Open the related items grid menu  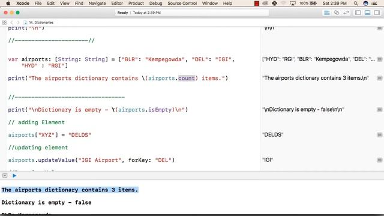tap(4, 23)
